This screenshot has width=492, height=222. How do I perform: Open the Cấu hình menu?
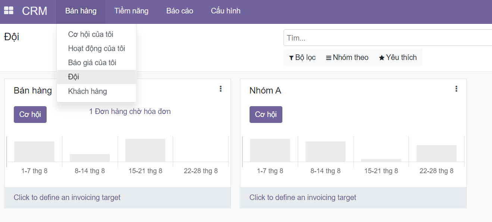[226, 11]
